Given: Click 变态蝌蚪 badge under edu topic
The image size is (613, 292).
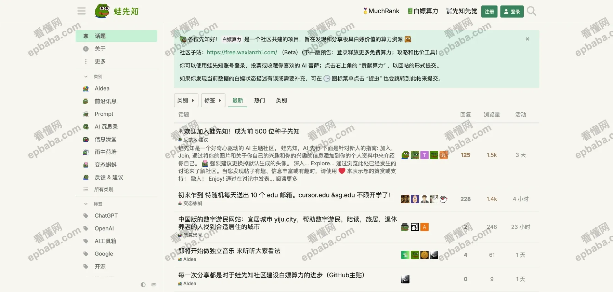Looking at the screenshot, I should pyautogui.click(x=190, y=203).
